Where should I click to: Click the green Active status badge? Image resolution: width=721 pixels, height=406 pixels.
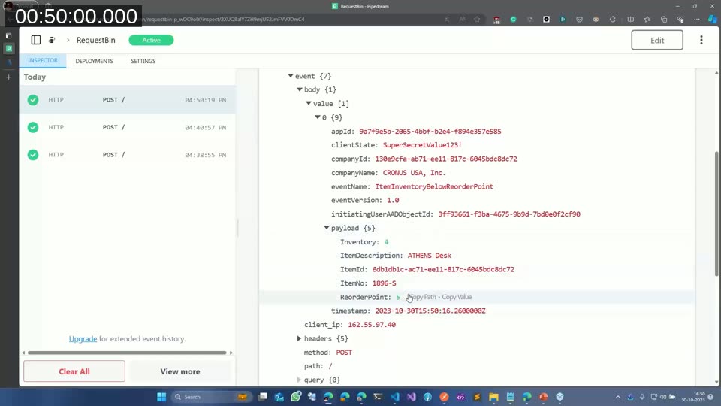click(151, 40)
